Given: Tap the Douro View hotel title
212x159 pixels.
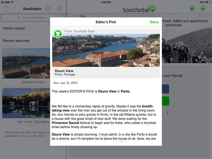Looking at the screenshot, I should point(64,71).
